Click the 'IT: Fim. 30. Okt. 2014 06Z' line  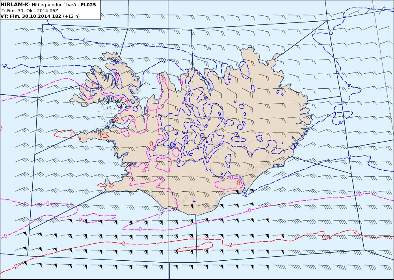pyautogui.click(x=30, y=11)
